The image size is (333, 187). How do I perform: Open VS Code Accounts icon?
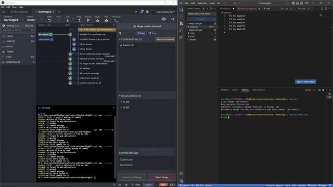(x=181, y=173)
